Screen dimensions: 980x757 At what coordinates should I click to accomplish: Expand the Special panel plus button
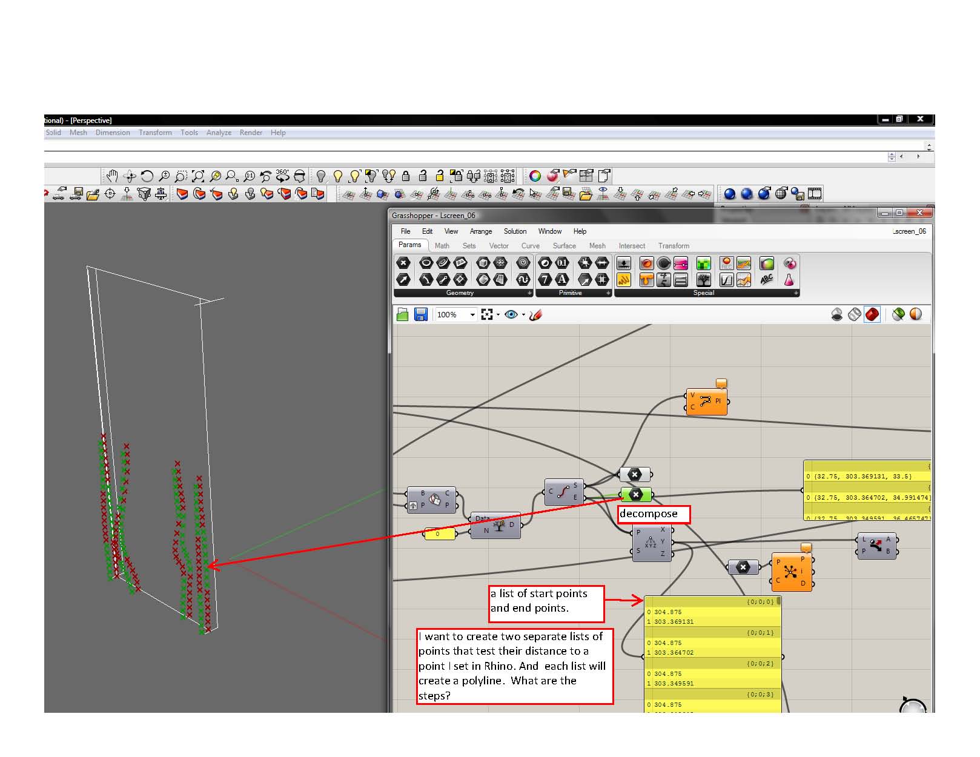pos(796,293)
